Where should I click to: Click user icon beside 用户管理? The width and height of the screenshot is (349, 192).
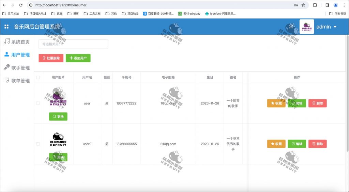7,54
